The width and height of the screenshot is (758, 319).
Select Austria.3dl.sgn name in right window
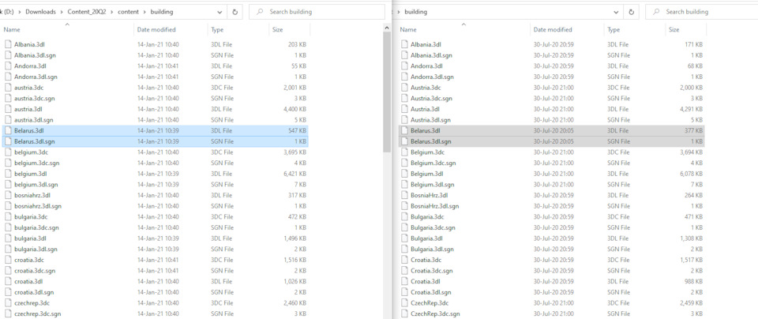click(x=431, y=120)
